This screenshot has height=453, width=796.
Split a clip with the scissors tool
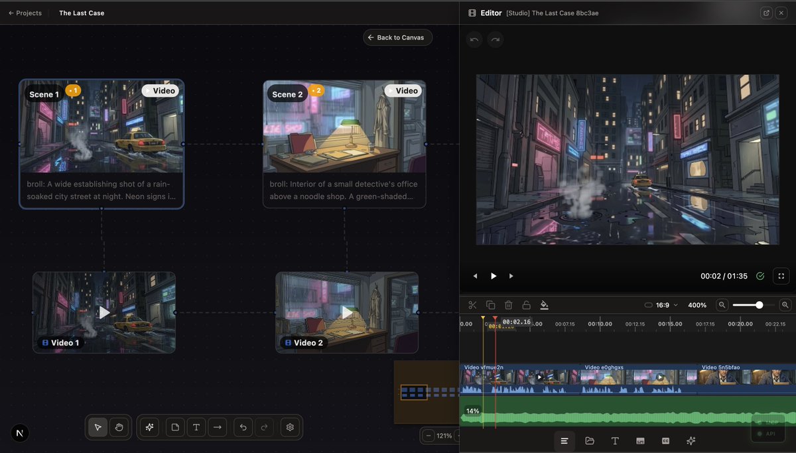[x=472, y=304]
